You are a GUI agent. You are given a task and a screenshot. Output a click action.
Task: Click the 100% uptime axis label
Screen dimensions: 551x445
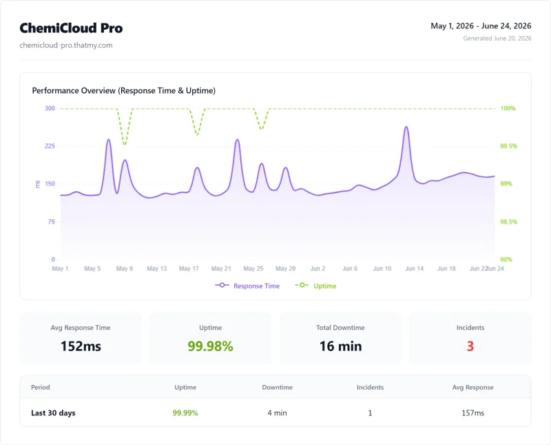click(508, 108)
